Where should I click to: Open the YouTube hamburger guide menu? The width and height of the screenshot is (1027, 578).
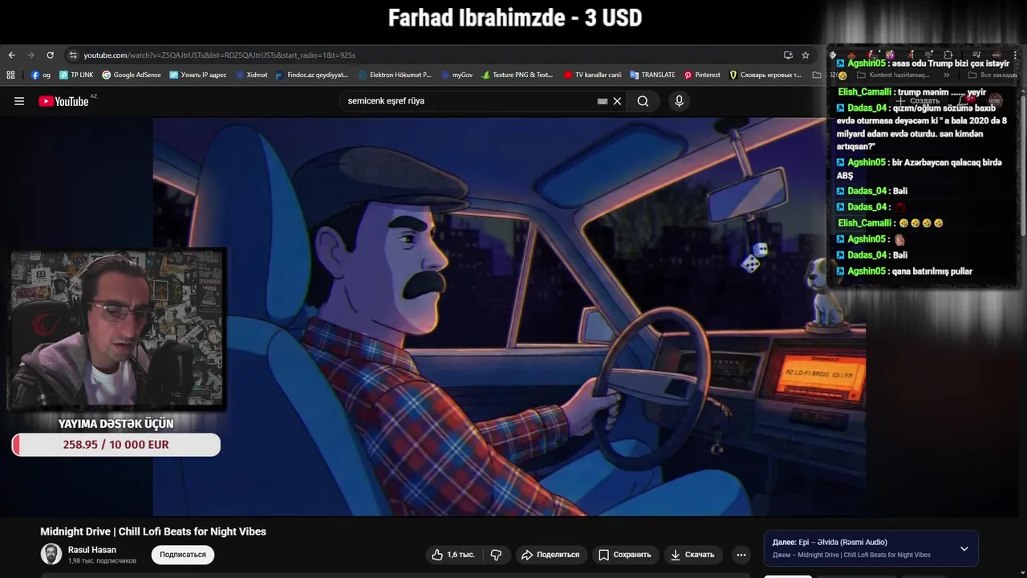pyautogui.click(x=19, y=101)
